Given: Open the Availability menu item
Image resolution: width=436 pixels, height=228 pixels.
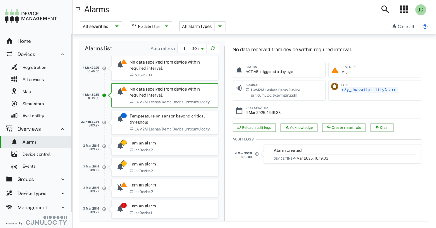Looking at the screenshot, I should coord(33,116).
